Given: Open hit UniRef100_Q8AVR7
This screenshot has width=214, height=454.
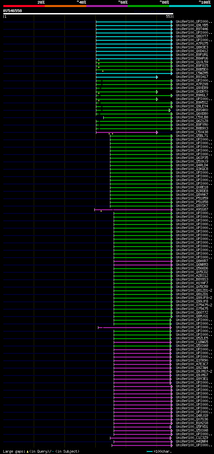Looking at the screenshot, I should coord(192,261).
